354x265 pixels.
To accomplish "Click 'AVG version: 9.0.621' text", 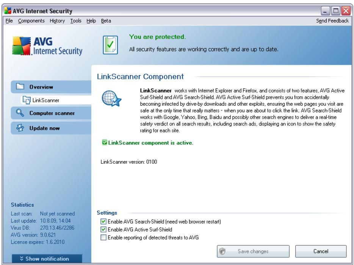I will pos(33,235).
